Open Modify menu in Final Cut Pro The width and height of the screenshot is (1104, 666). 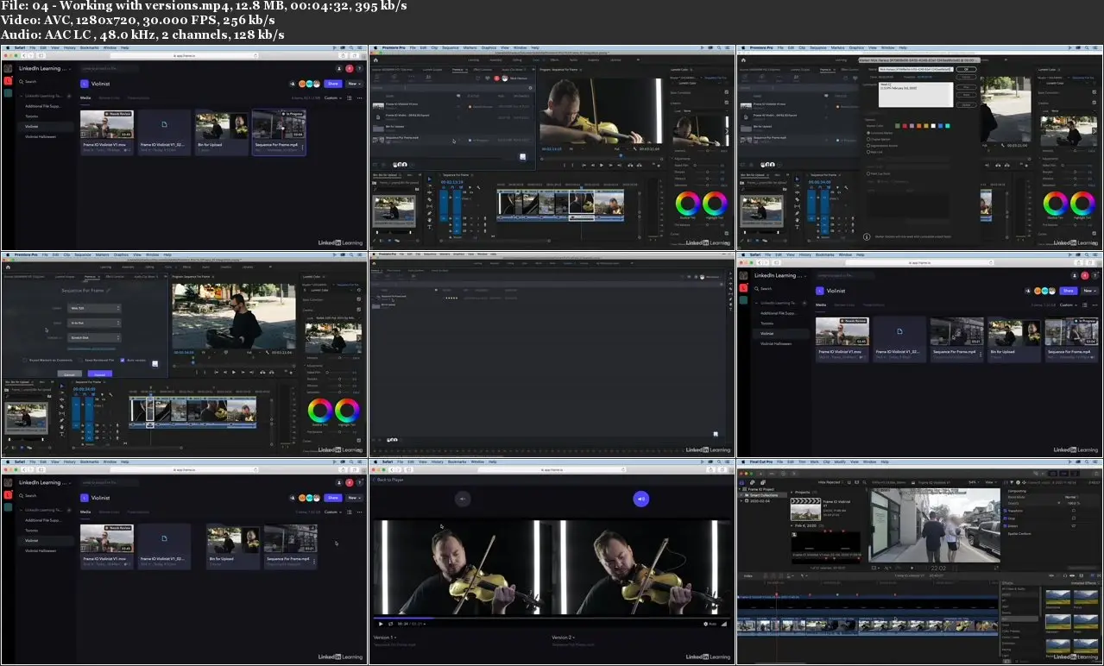[840, 462]
